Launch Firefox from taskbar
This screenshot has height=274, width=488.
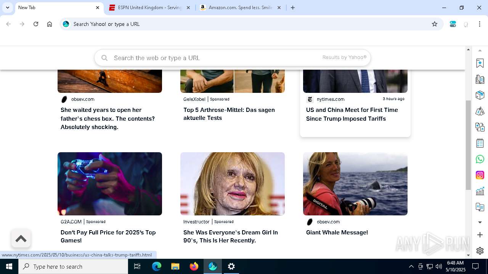click(x=194, y=266)
